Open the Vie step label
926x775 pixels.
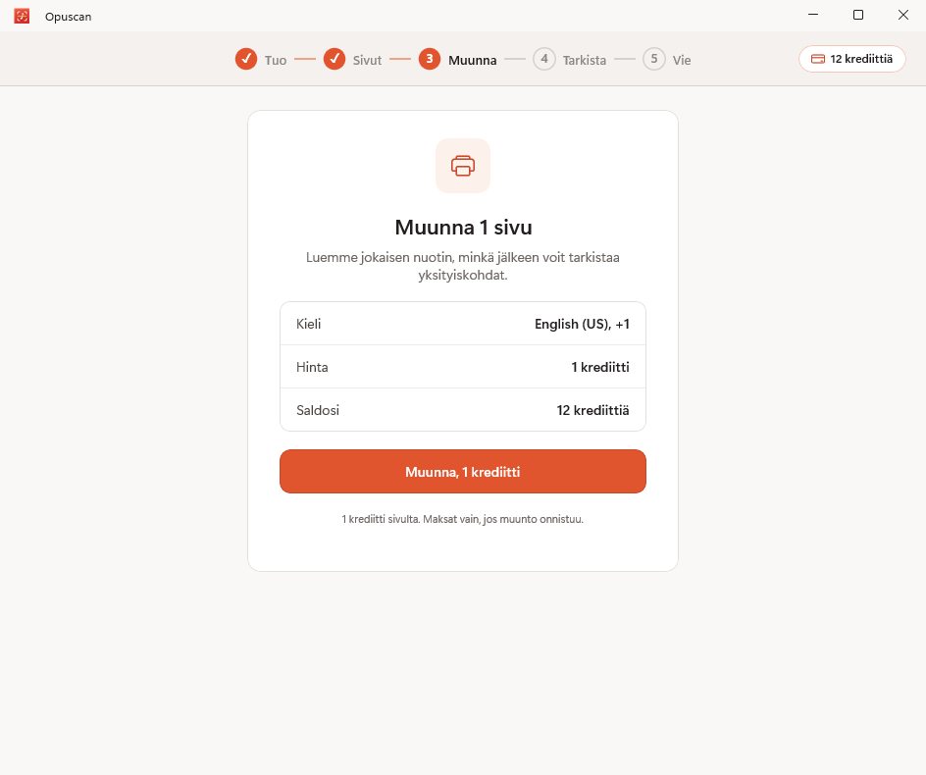pos(682,60)
